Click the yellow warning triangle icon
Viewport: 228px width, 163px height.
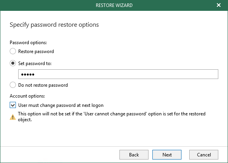(13, 117)
